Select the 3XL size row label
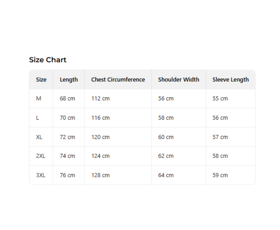Image resolution: width=280 pixels, height=230 pixels. point(41,175)
